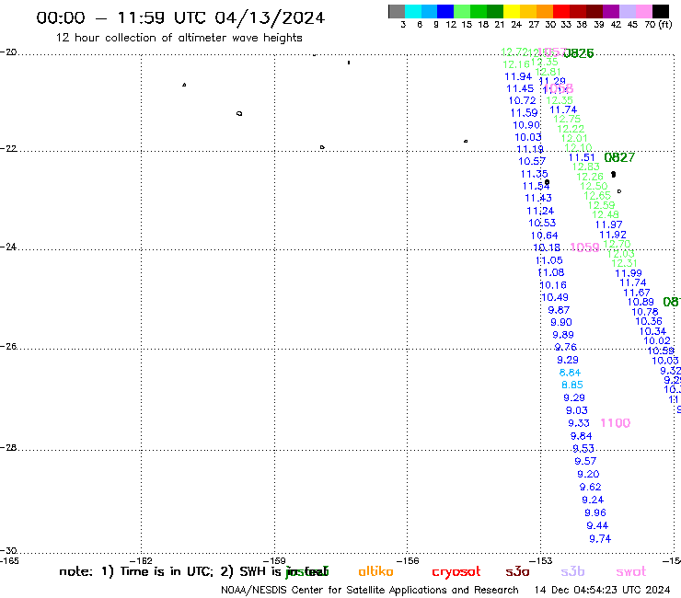Click the subtitle '12 hour collection of altimeter wave heights'
The width and height of the screenshot is (681, 598).
[x=179, y=38]
